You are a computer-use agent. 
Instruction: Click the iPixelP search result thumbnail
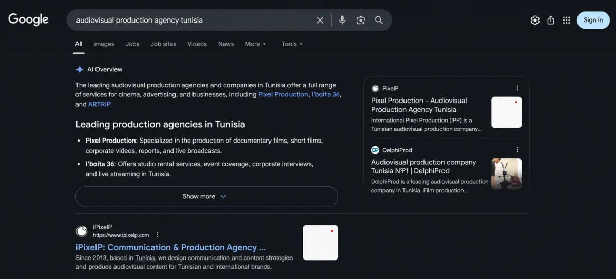320,243
